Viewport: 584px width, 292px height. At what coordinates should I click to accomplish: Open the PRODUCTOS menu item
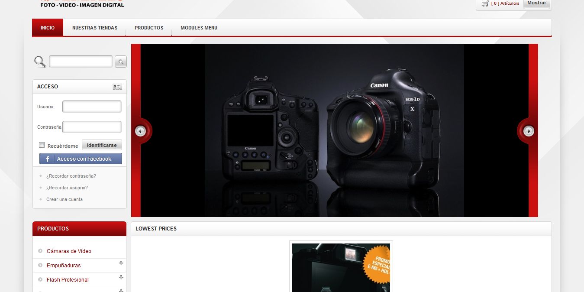pos(149,28)
